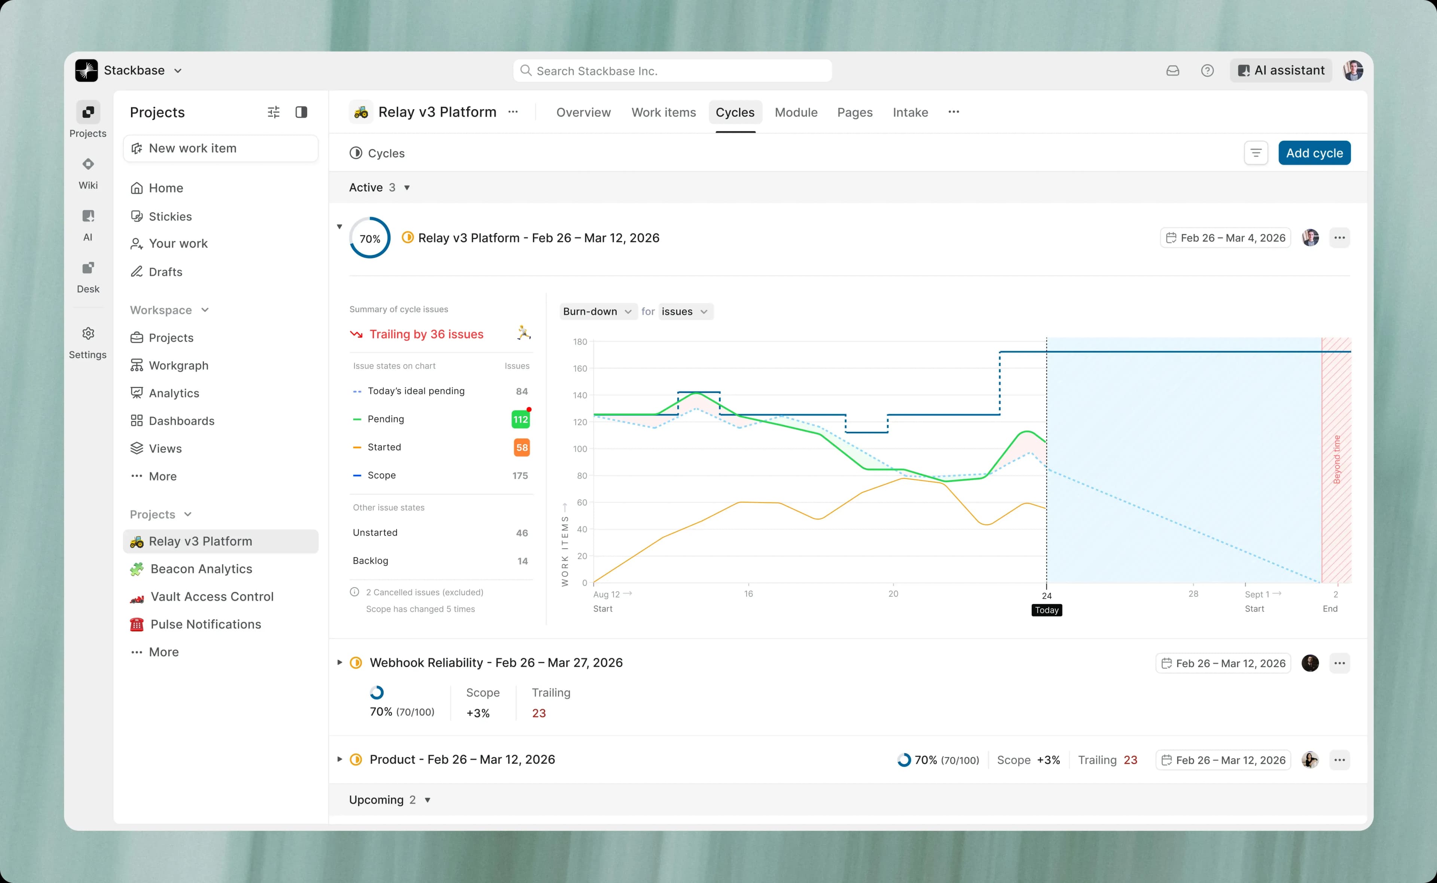Collapse the Projects sidebar section

188,514
